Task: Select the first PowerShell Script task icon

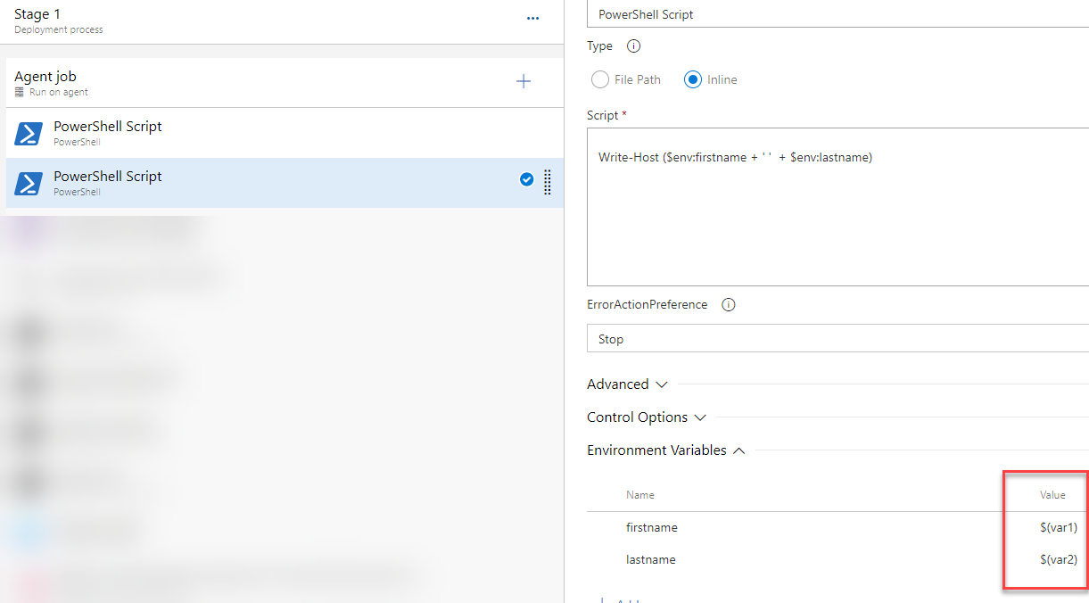Action: point(28,133)
